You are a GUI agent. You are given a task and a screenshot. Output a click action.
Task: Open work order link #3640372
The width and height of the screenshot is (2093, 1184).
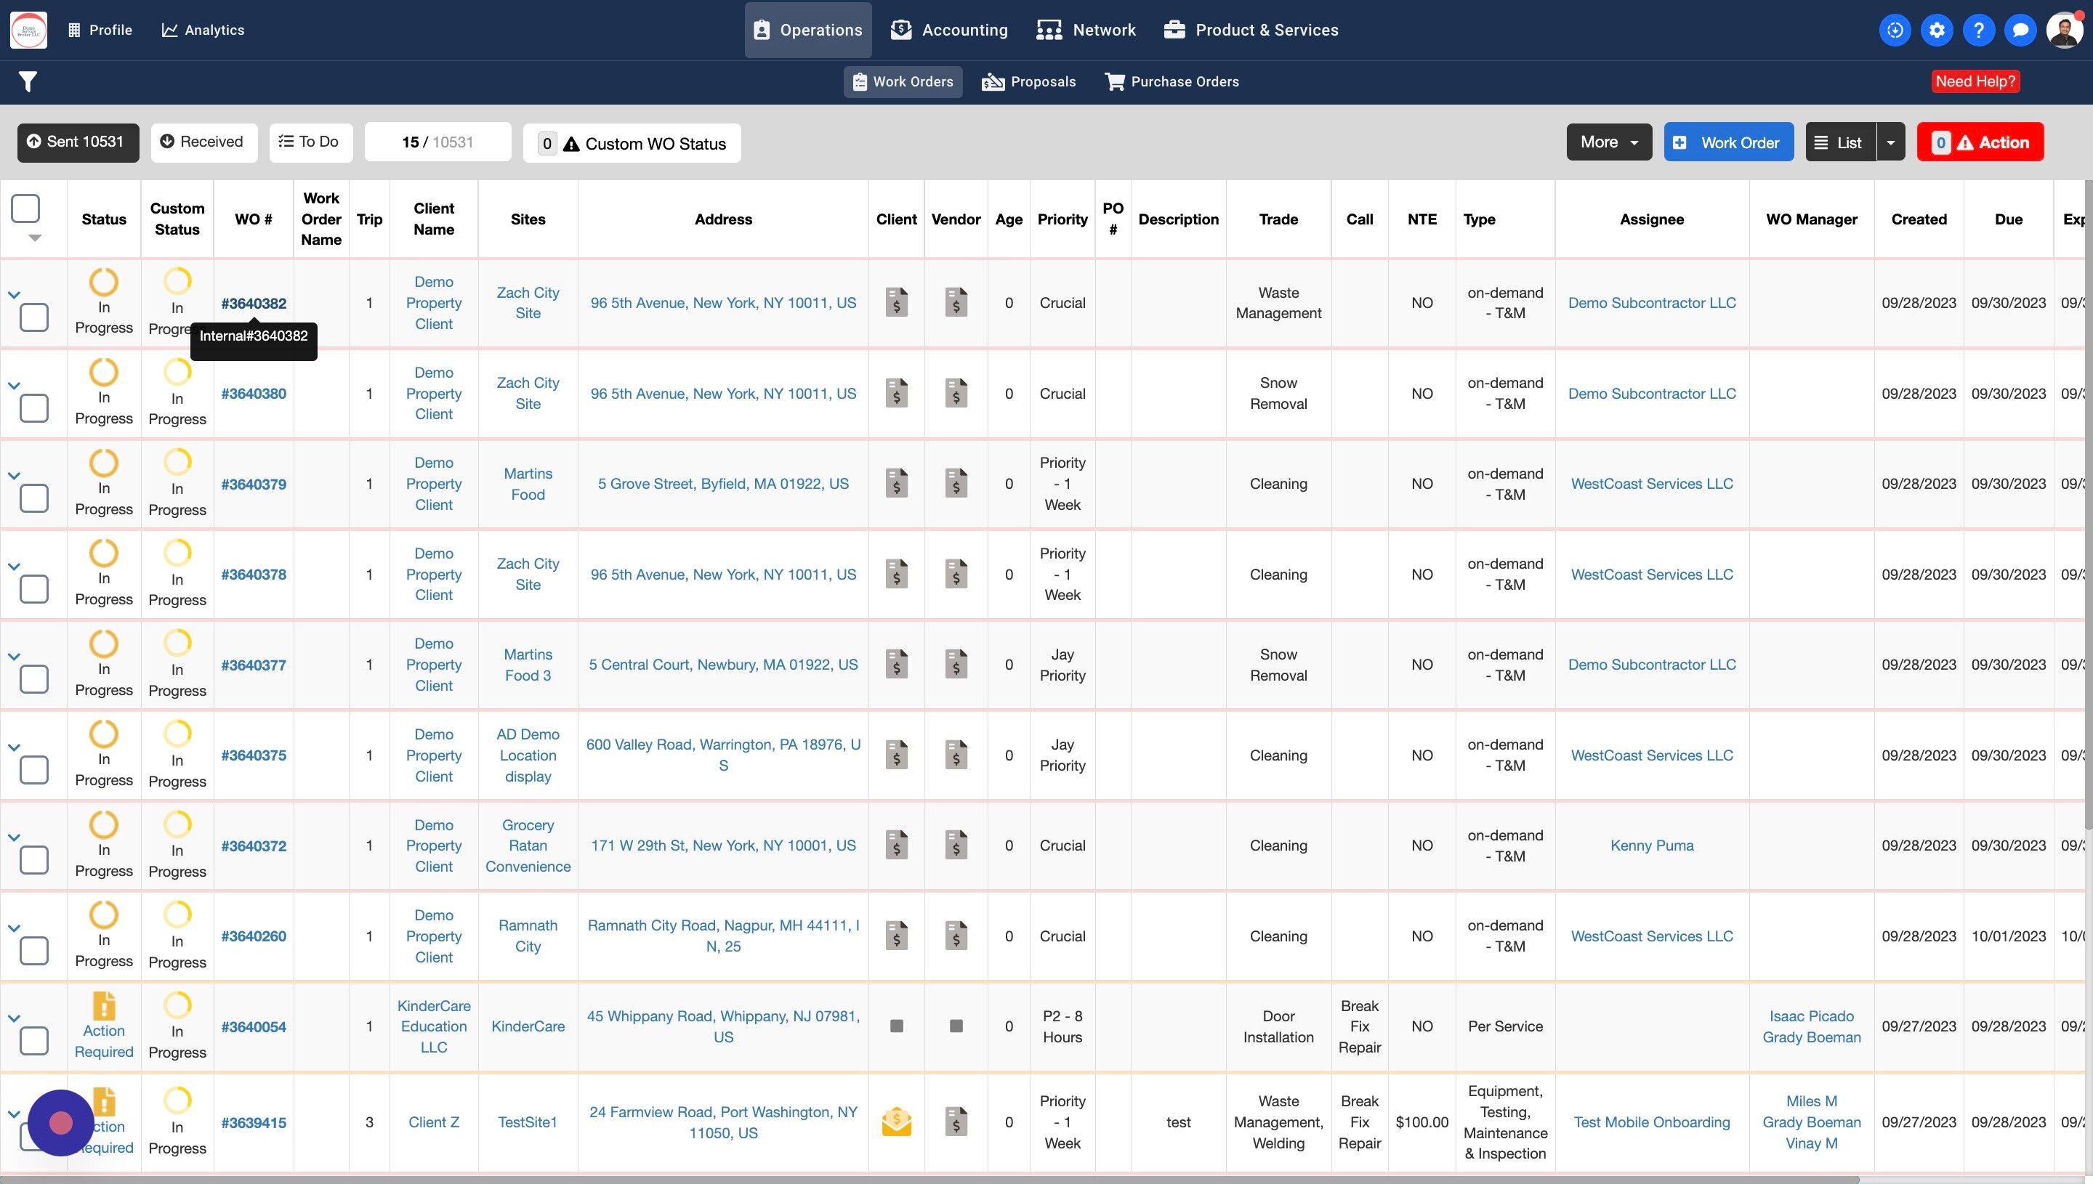[253, 846]
